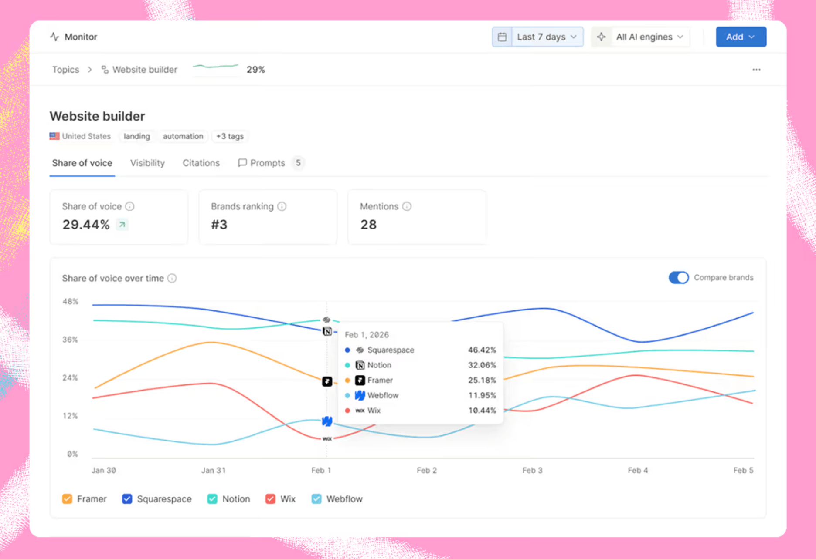This screenshot has width=816, height=559.
Task: Click the 32.06% Notion value
Action: pos(482,365)
